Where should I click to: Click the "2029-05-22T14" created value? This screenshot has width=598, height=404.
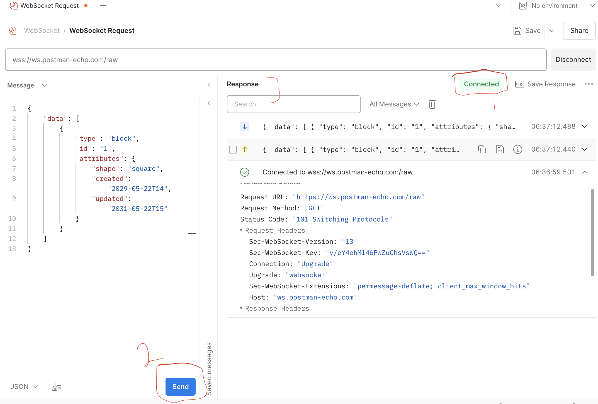point(138,189)
